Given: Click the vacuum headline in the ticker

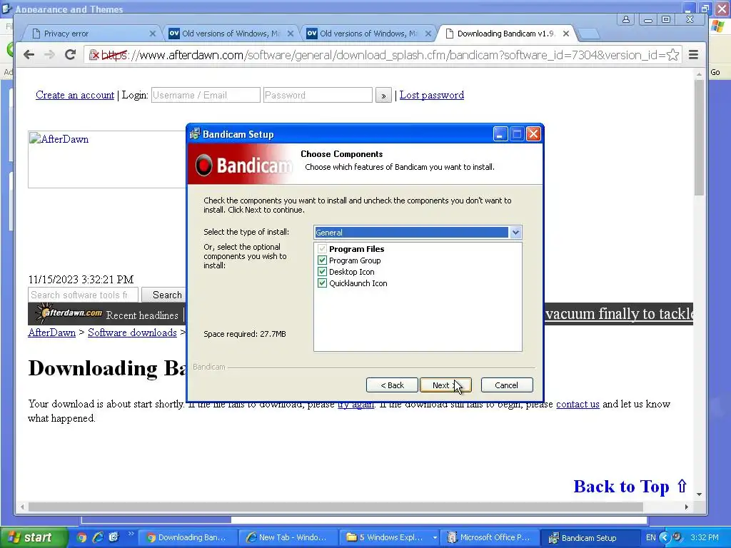Looking at the screenshot, I should [619, 314].
